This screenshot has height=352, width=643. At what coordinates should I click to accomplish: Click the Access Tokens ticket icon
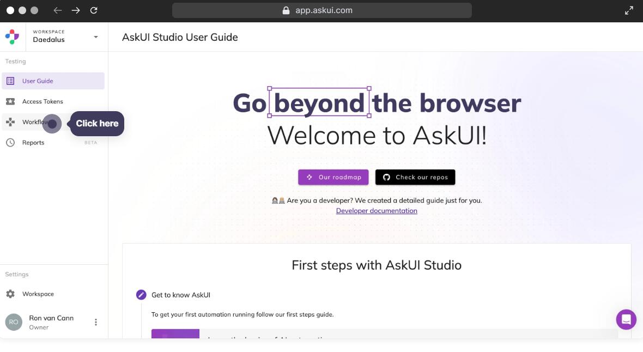(10, 101)
